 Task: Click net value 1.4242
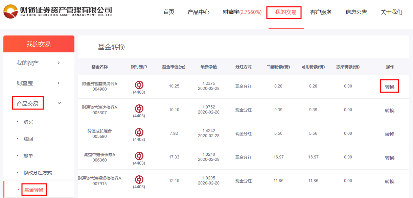(209, 131)
